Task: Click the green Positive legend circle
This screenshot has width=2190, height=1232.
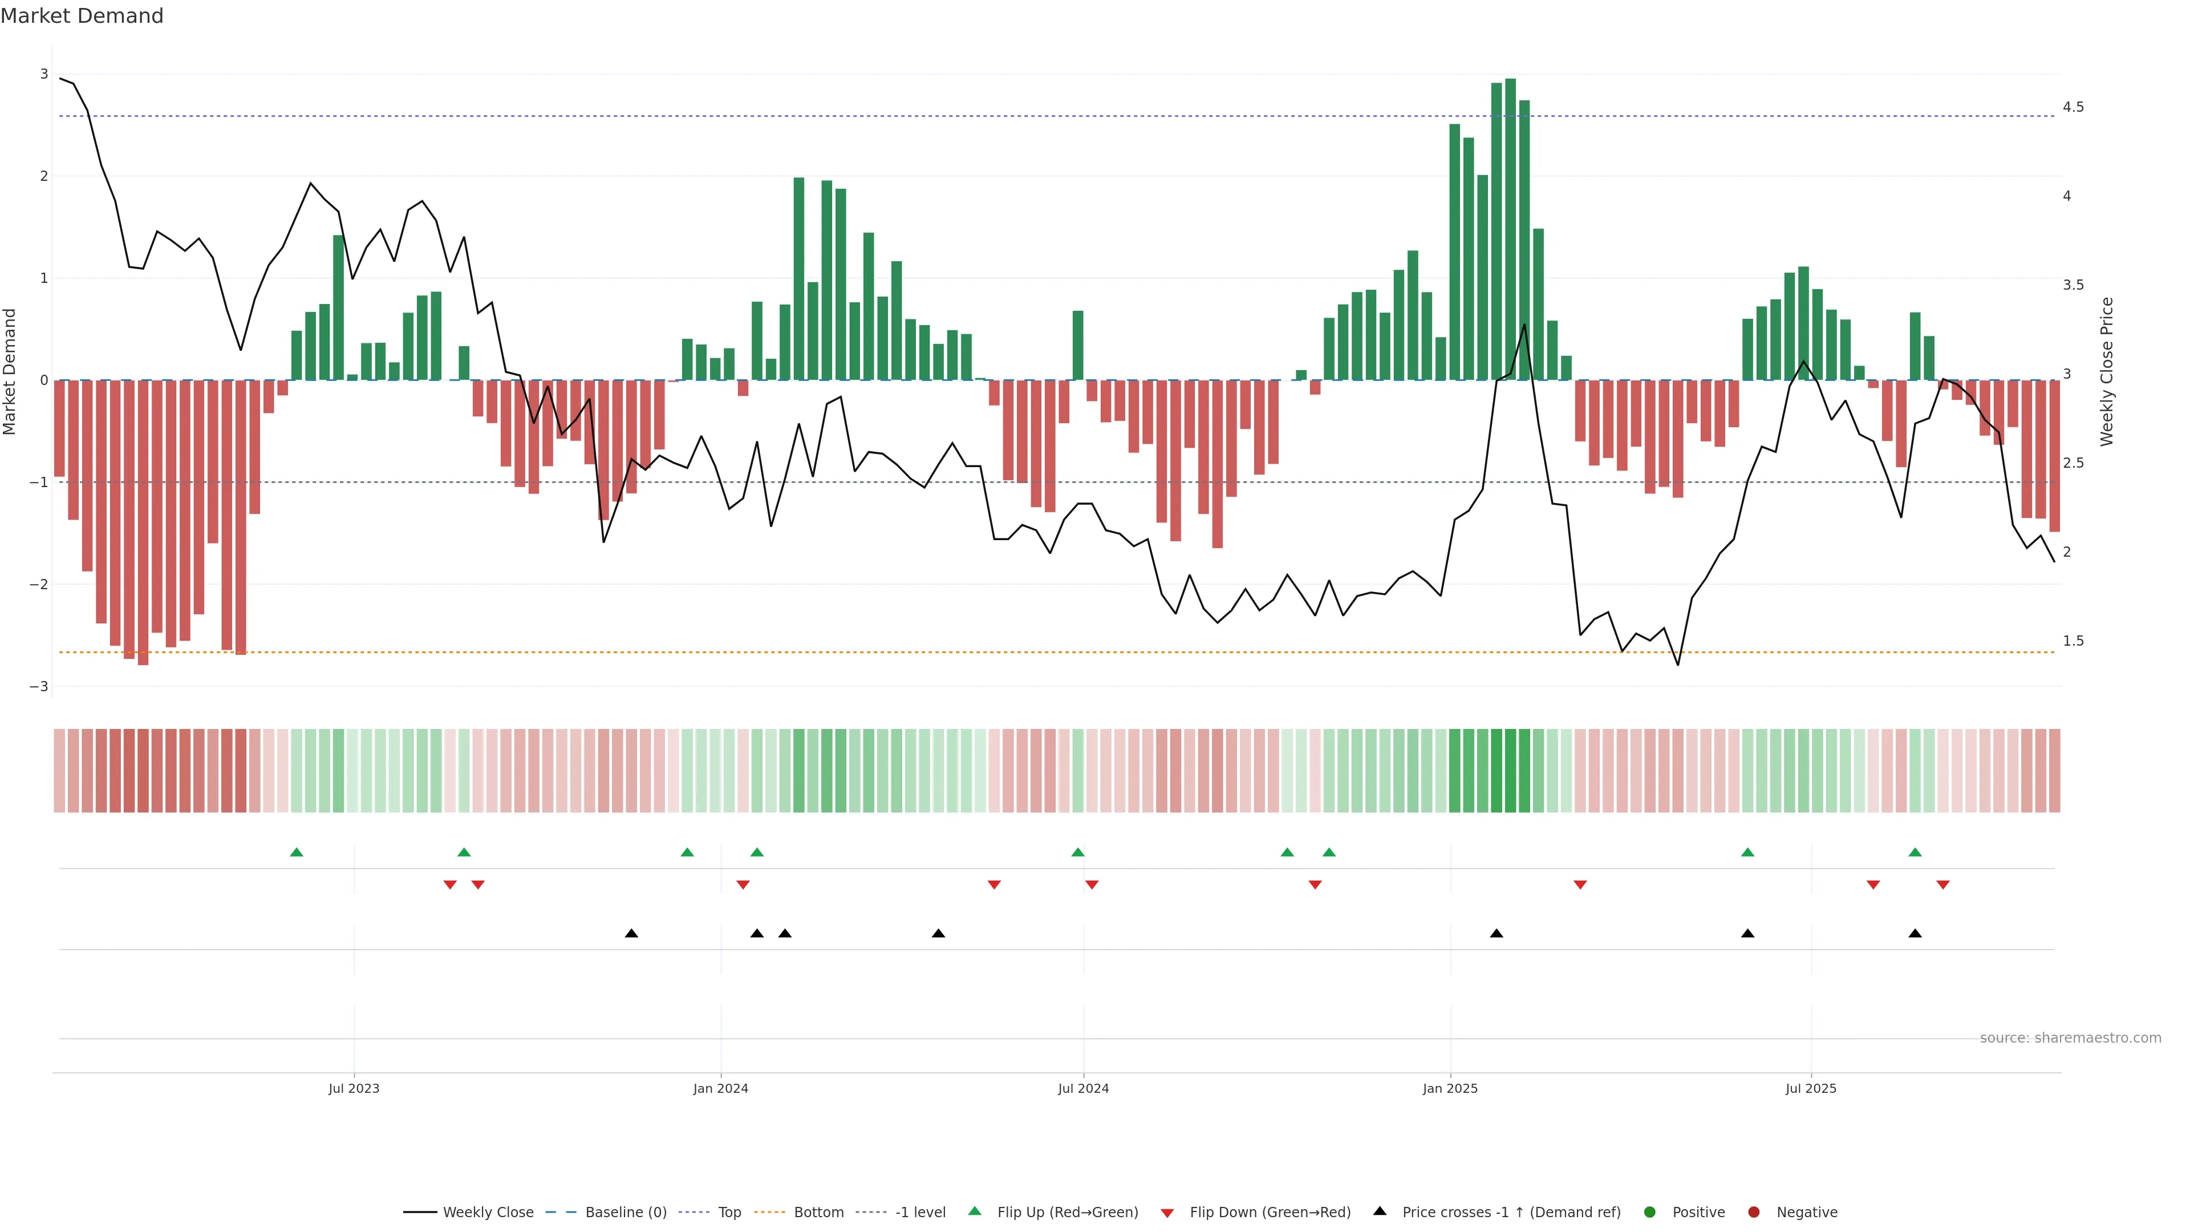Action: (x=1650, y=1211)
